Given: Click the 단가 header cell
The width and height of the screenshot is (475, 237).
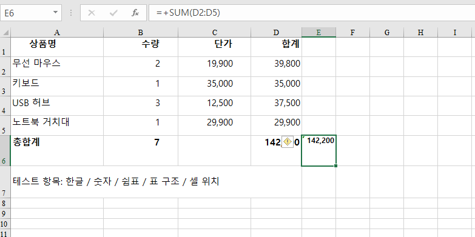Looking at the screenshot, I should [215, 47].
